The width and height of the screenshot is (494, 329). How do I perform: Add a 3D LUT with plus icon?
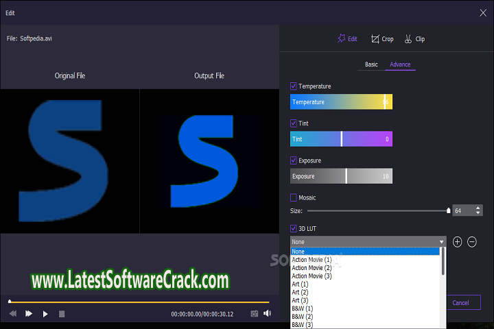point(458,242)
